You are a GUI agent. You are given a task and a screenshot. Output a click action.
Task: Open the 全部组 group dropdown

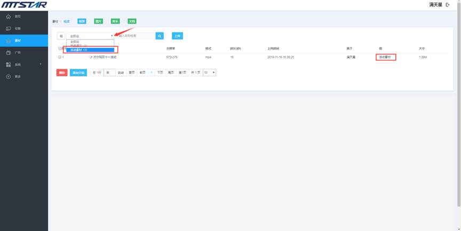pyautogui.click(x=90, y=36)
